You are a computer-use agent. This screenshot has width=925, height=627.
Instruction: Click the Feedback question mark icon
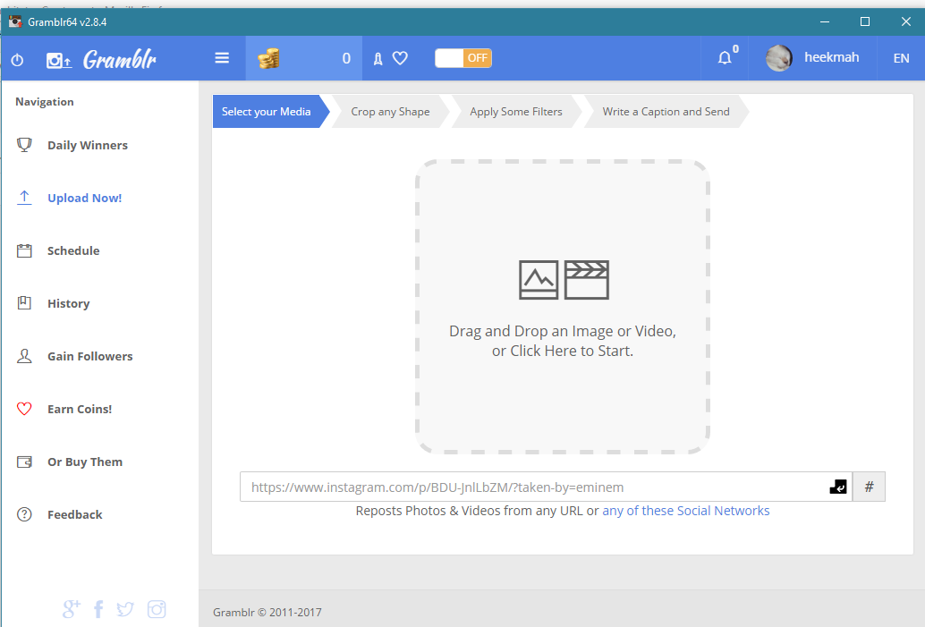tap(24, 514)
